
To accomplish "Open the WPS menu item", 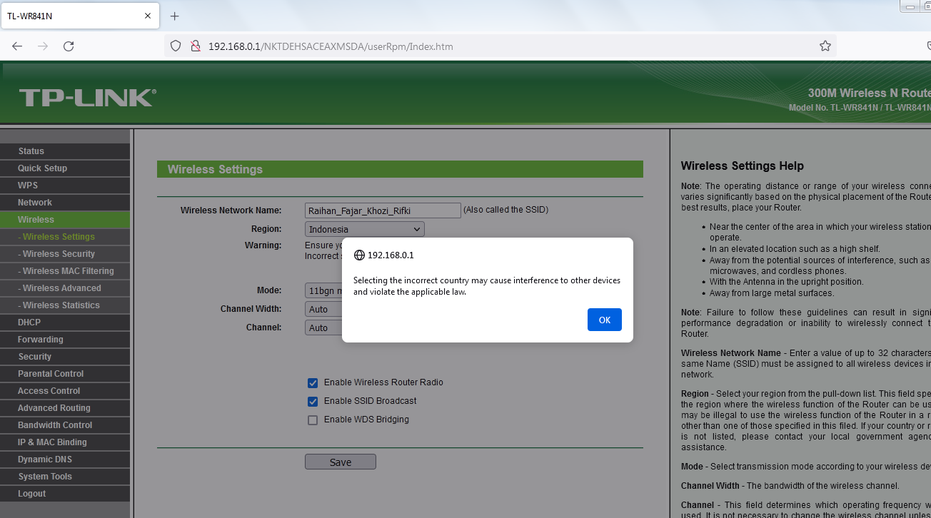I will coord(65,186).
